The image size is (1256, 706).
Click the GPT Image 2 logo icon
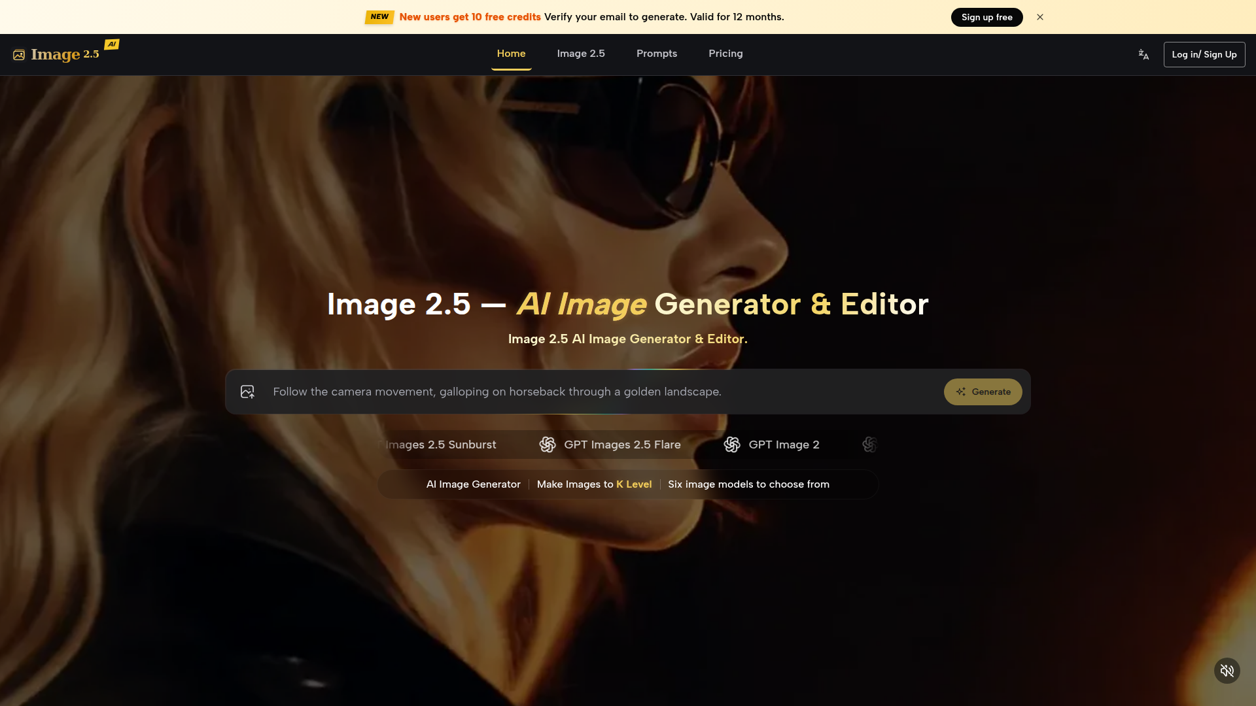click(x=732, y=445)
